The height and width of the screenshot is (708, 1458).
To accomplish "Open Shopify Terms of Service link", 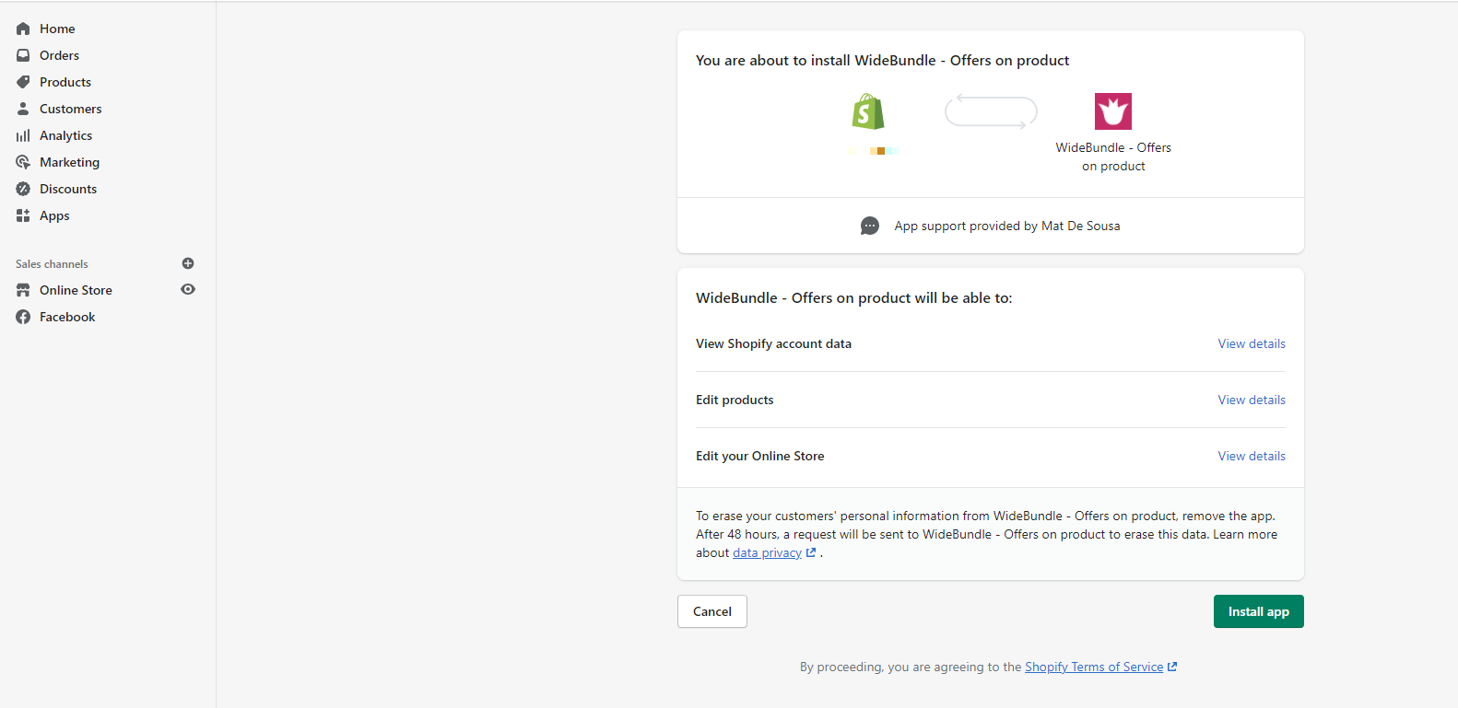I will pyautogui.click(x=1094, y=667).
